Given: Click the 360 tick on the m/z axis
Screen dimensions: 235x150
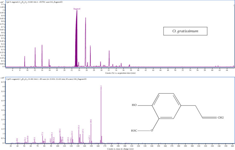Looking at the screenshot, I should pos(233,146).
